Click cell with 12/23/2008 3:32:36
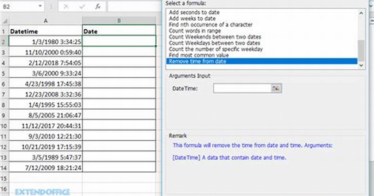This screenshot has width=374, height=196. [46, 94]
